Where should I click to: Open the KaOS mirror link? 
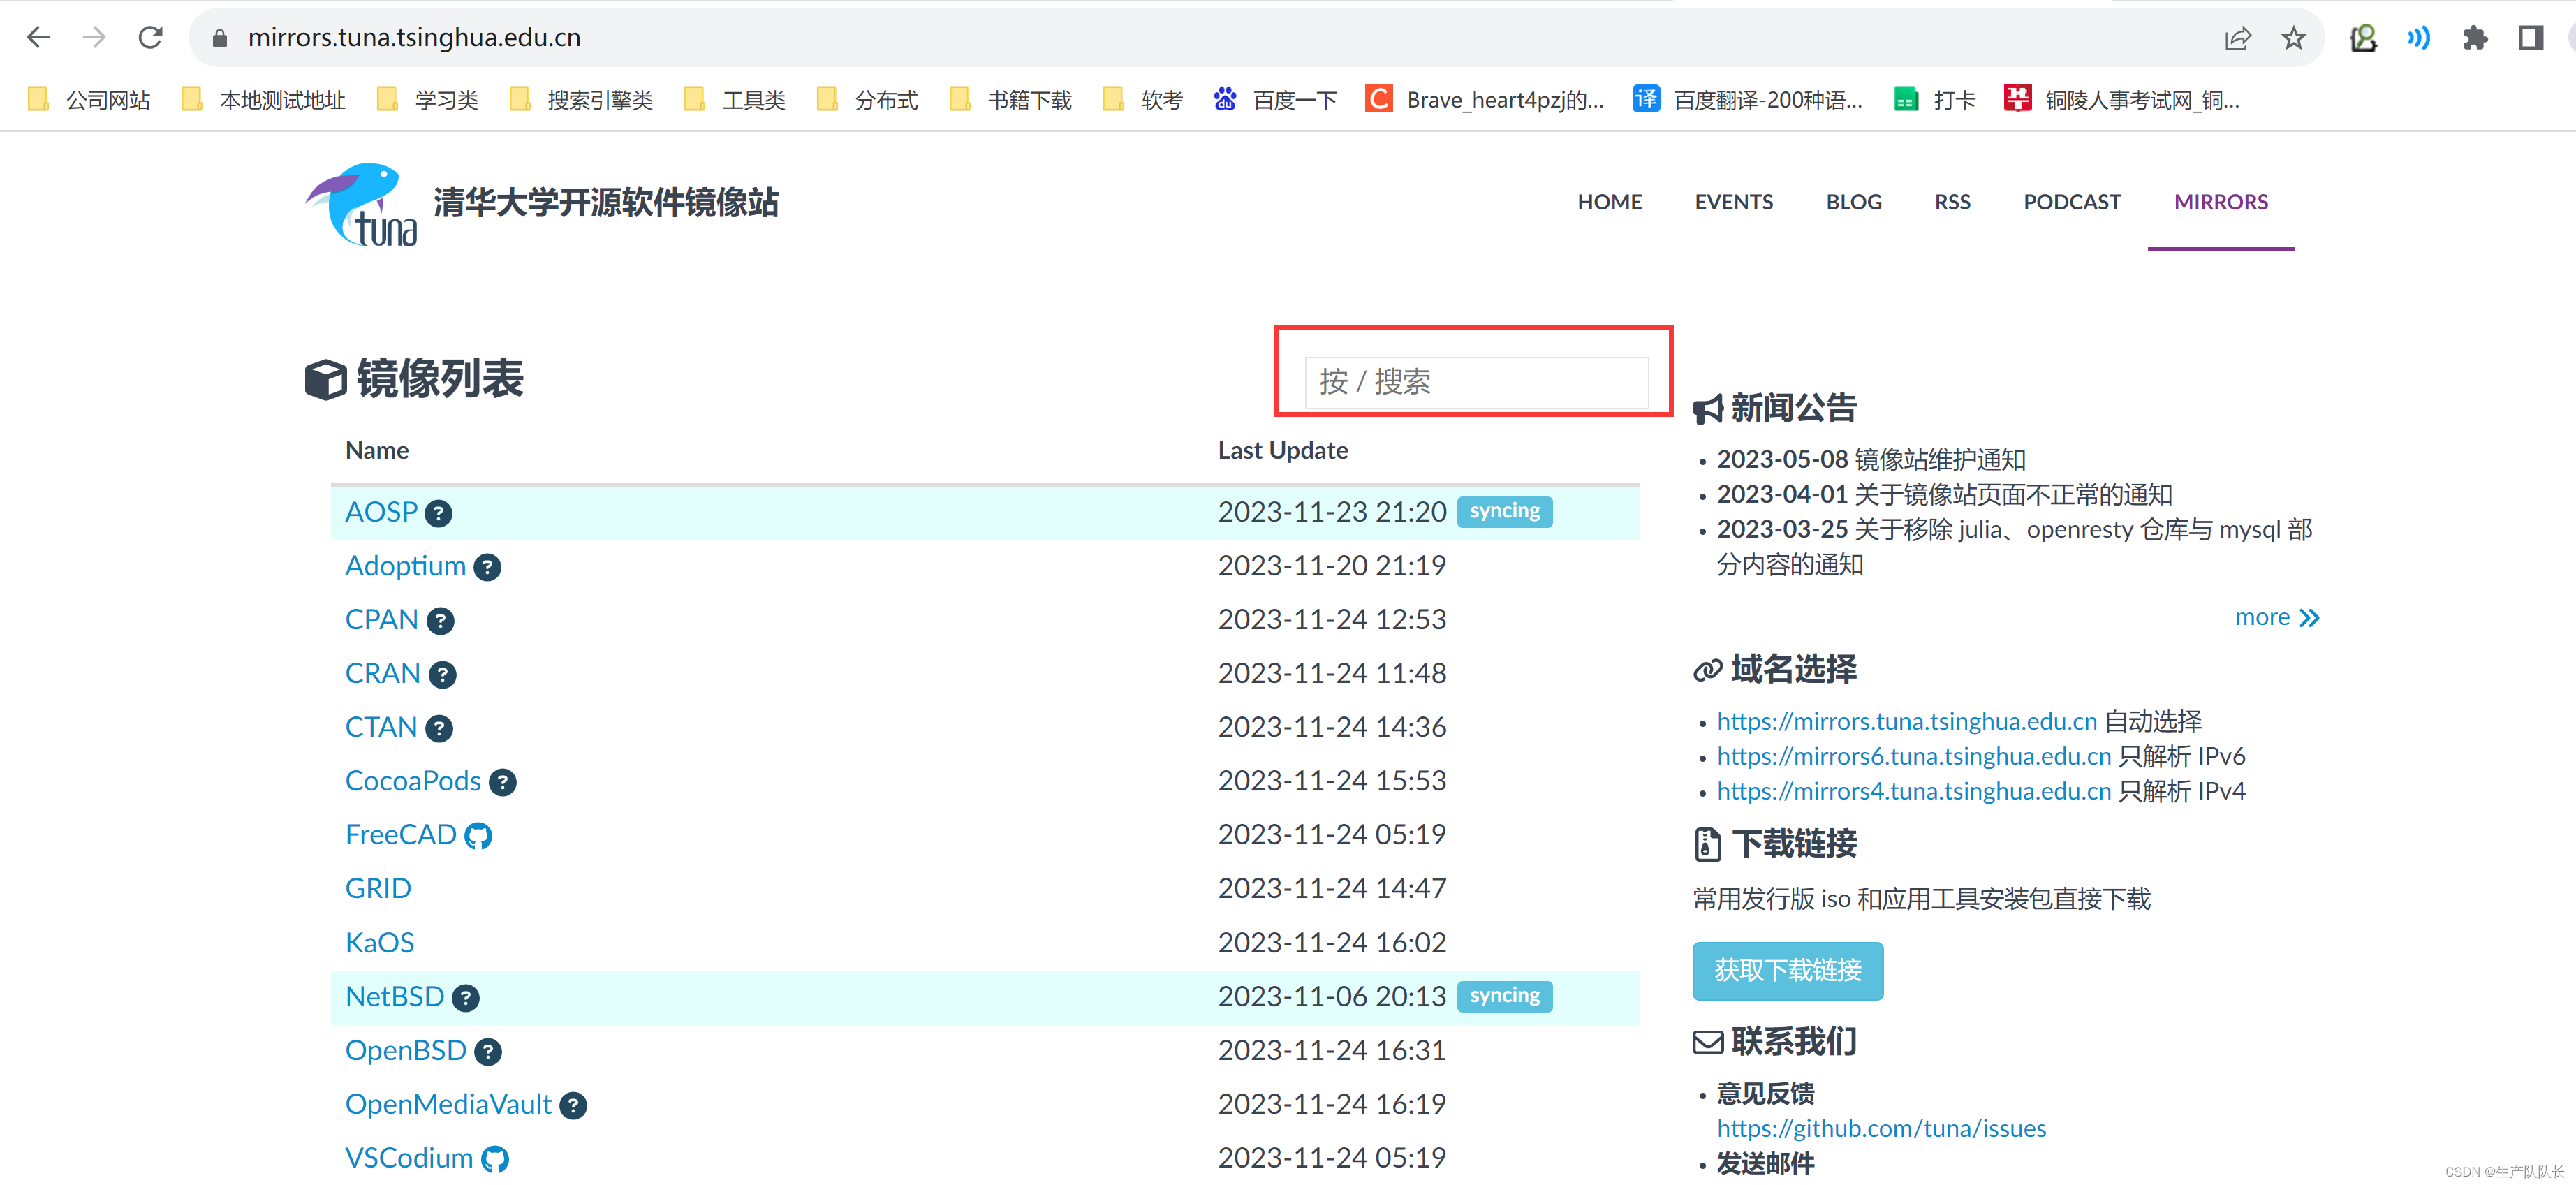coord(379,943)
